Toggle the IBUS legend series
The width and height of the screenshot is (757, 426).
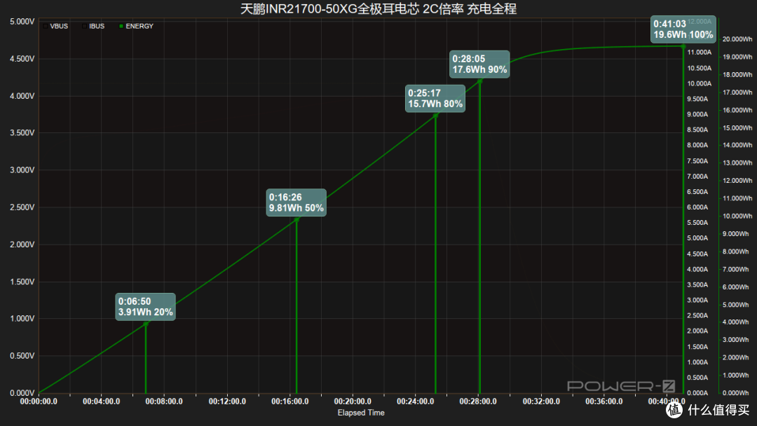[x=93, y=26]
